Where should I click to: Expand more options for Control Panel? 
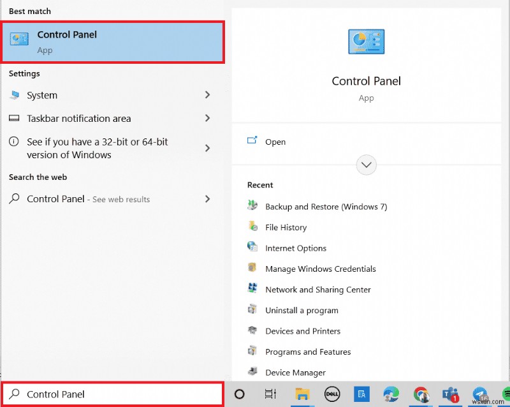pos(366,165)
